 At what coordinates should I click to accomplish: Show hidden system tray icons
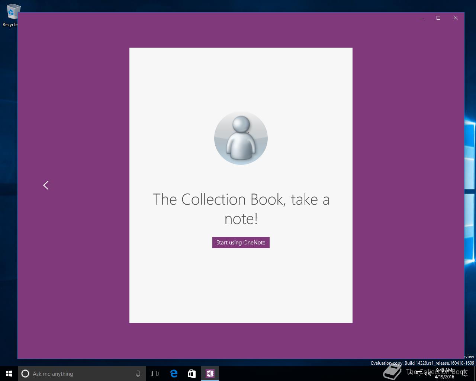(410, 374)
